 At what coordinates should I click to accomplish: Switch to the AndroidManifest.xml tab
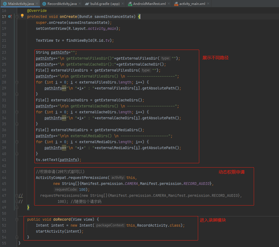point(150,4)
